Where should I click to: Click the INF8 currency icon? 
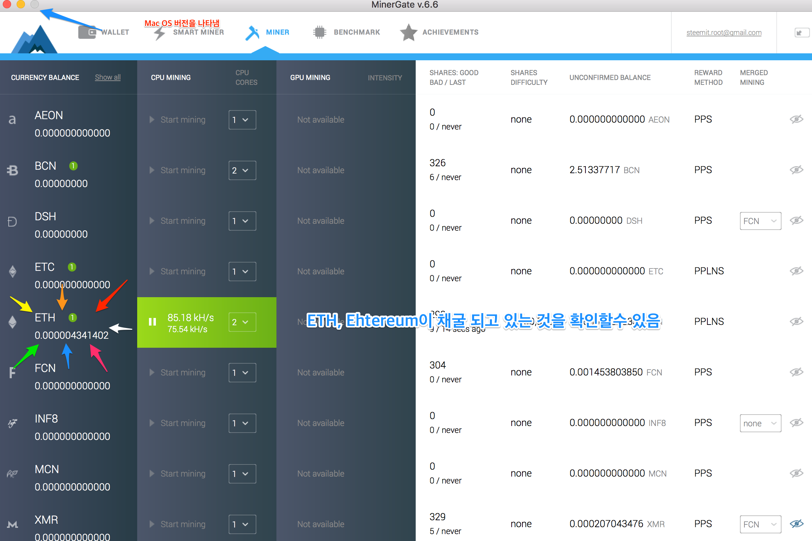click(12, 423)
